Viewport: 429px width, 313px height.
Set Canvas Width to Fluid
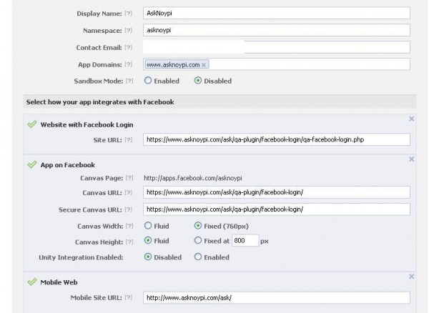(x=148, y=226)
